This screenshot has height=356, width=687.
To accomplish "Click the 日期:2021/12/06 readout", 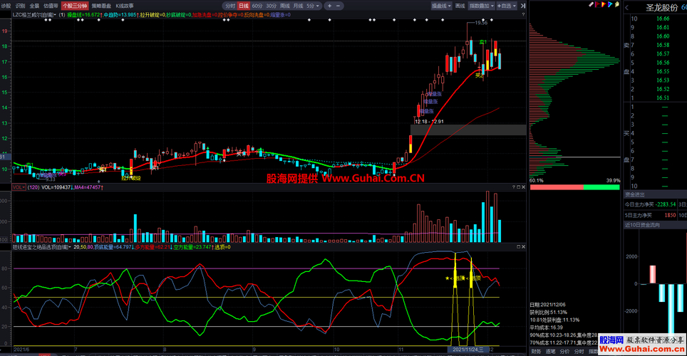I will click(547, 305).
